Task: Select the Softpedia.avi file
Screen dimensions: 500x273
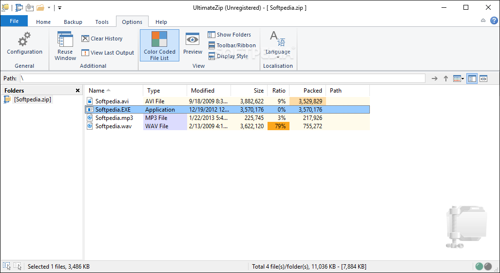Action: 112,101
